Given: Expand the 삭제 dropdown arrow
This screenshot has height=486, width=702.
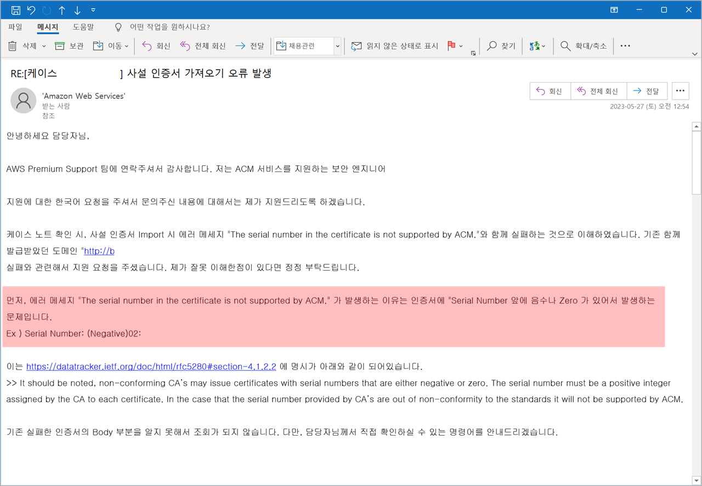Looking at the screenshot, I should point(44,46).
